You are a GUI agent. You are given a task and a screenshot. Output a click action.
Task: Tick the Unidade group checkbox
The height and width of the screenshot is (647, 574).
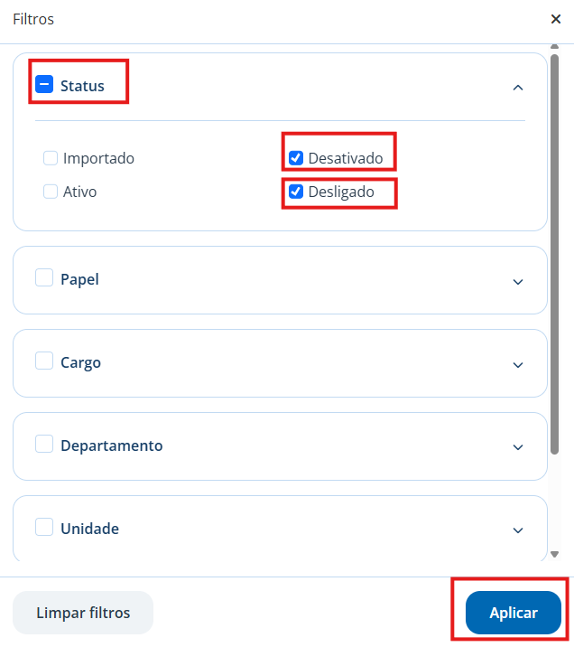point(44,527)
